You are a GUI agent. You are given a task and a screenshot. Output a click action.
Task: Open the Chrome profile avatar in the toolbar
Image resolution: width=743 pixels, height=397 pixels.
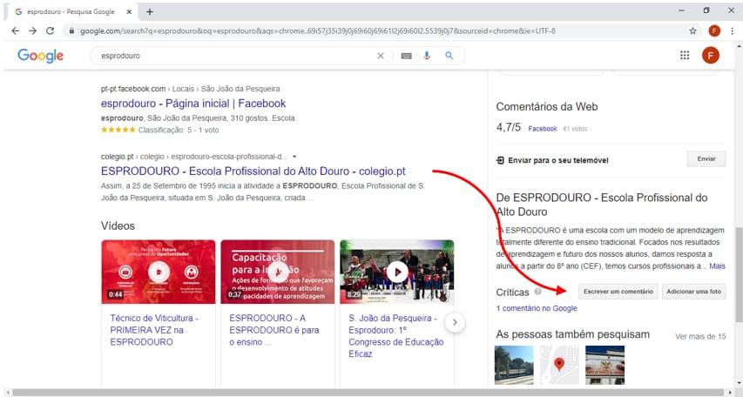pyautogui.click(x=714, y=30)
